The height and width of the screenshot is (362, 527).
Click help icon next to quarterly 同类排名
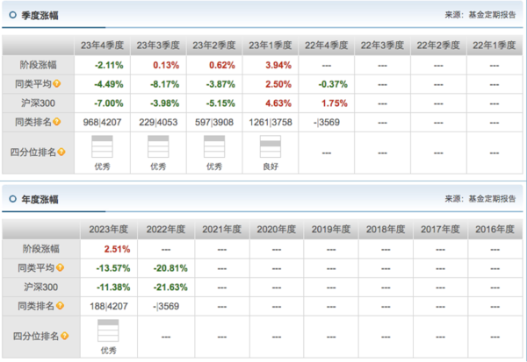[x=57, y=122]
